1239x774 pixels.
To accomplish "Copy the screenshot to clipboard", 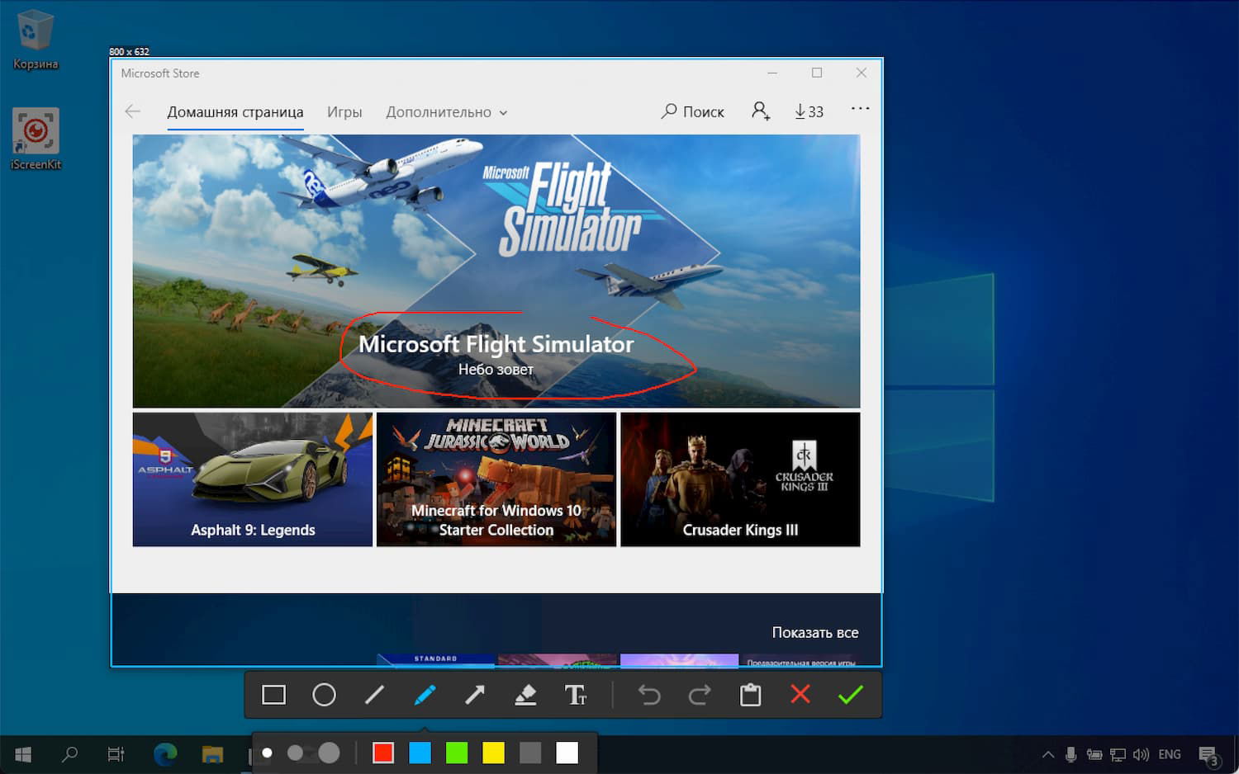I will click(x=750, y=695).
